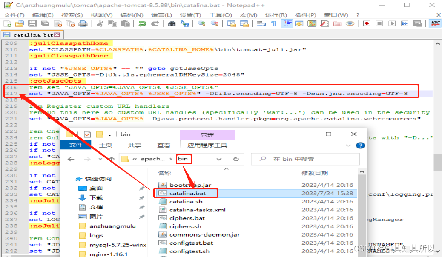
Task: Click the Copy icon in Notepad++ toolbar
Action: coord(113,24)
